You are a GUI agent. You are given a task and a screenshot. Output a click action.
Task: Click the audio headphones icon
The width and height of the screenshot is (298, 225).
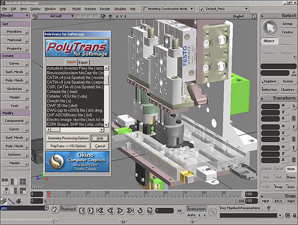[150, 211]
